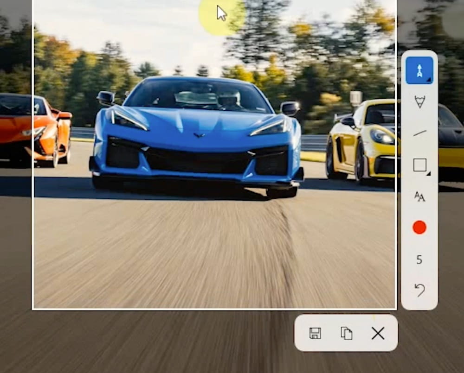
Task: Save the screenshot with floppy disk icon
Action: coord(315,333)
